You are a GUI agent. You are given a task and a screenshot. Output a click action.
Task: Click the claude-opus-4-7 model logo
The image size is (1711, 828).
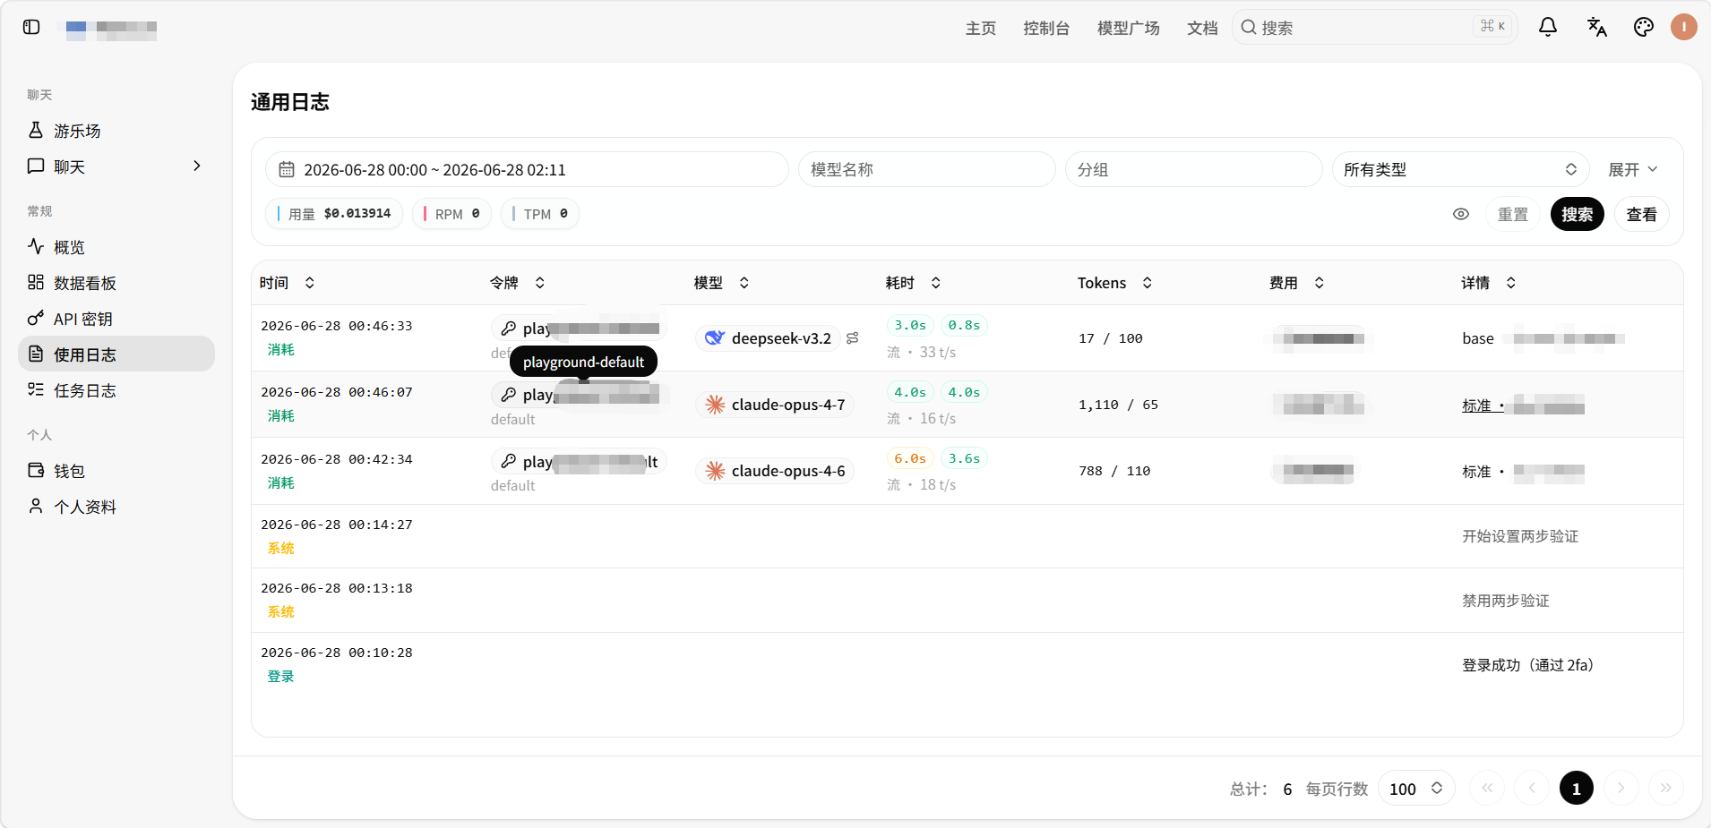(x=715, y=405)
